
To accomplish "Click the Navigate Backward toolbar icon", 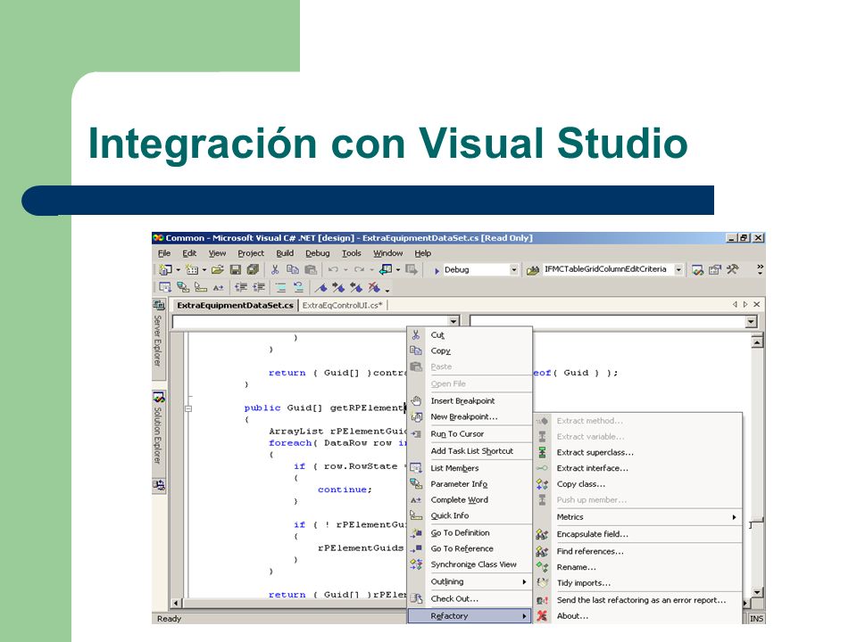I will [386, 269].
